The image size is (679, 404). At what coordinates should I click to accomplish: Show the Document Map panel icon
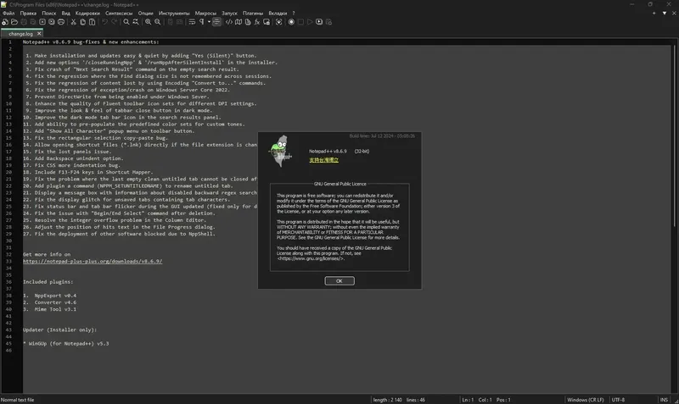[x=238, y=22]
